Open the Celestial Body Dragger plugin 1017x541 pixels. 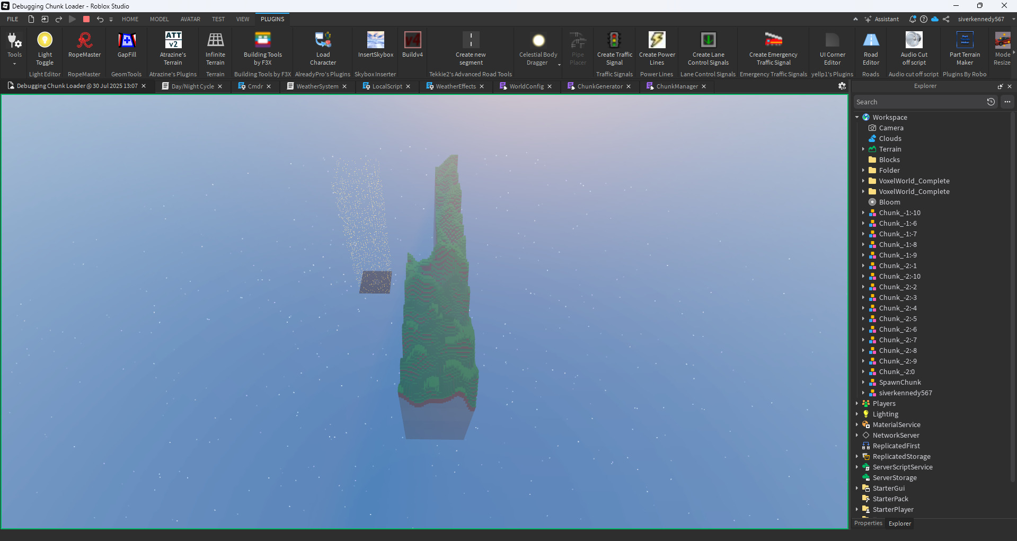point(538,48)
